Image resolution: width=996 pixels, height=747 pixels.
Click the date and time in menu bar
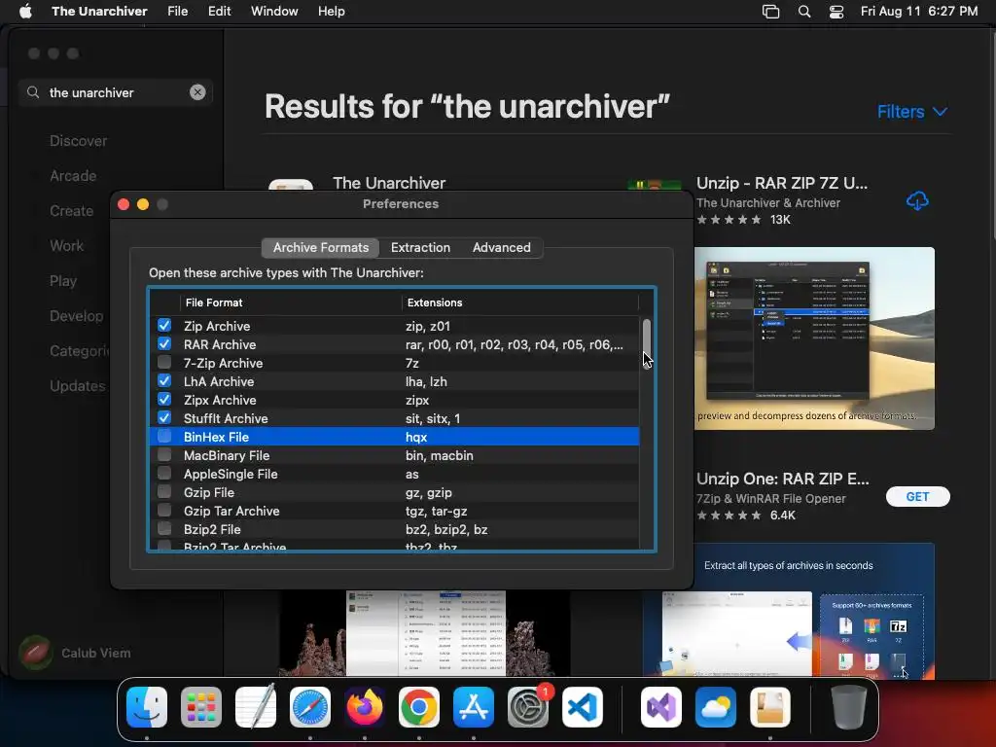918,11
